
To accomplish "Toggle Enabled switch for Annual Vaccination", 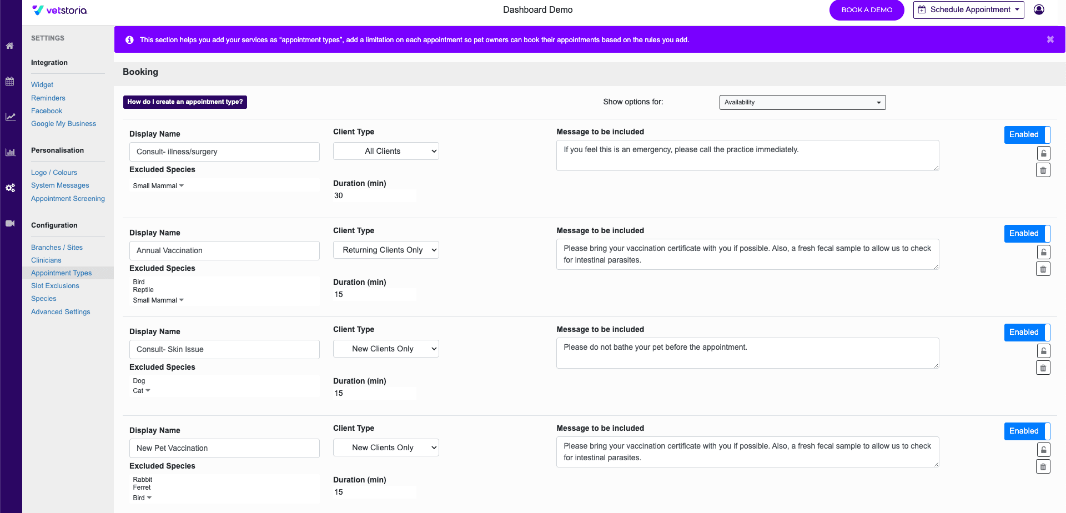I will pyautogui.click(x=1027, y=234).
